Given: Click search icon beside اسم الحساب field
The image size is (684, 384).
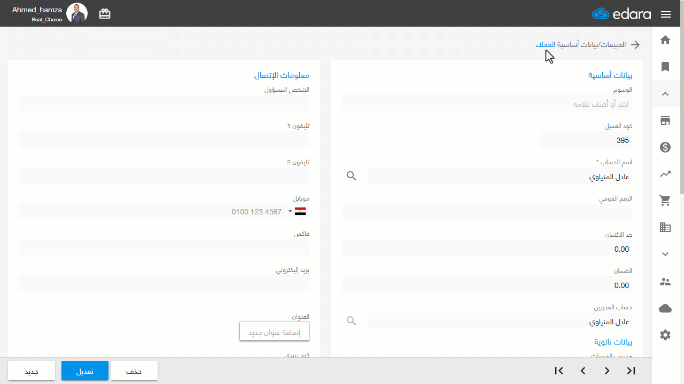Looking at the screenshot, I should coord(351,175).
